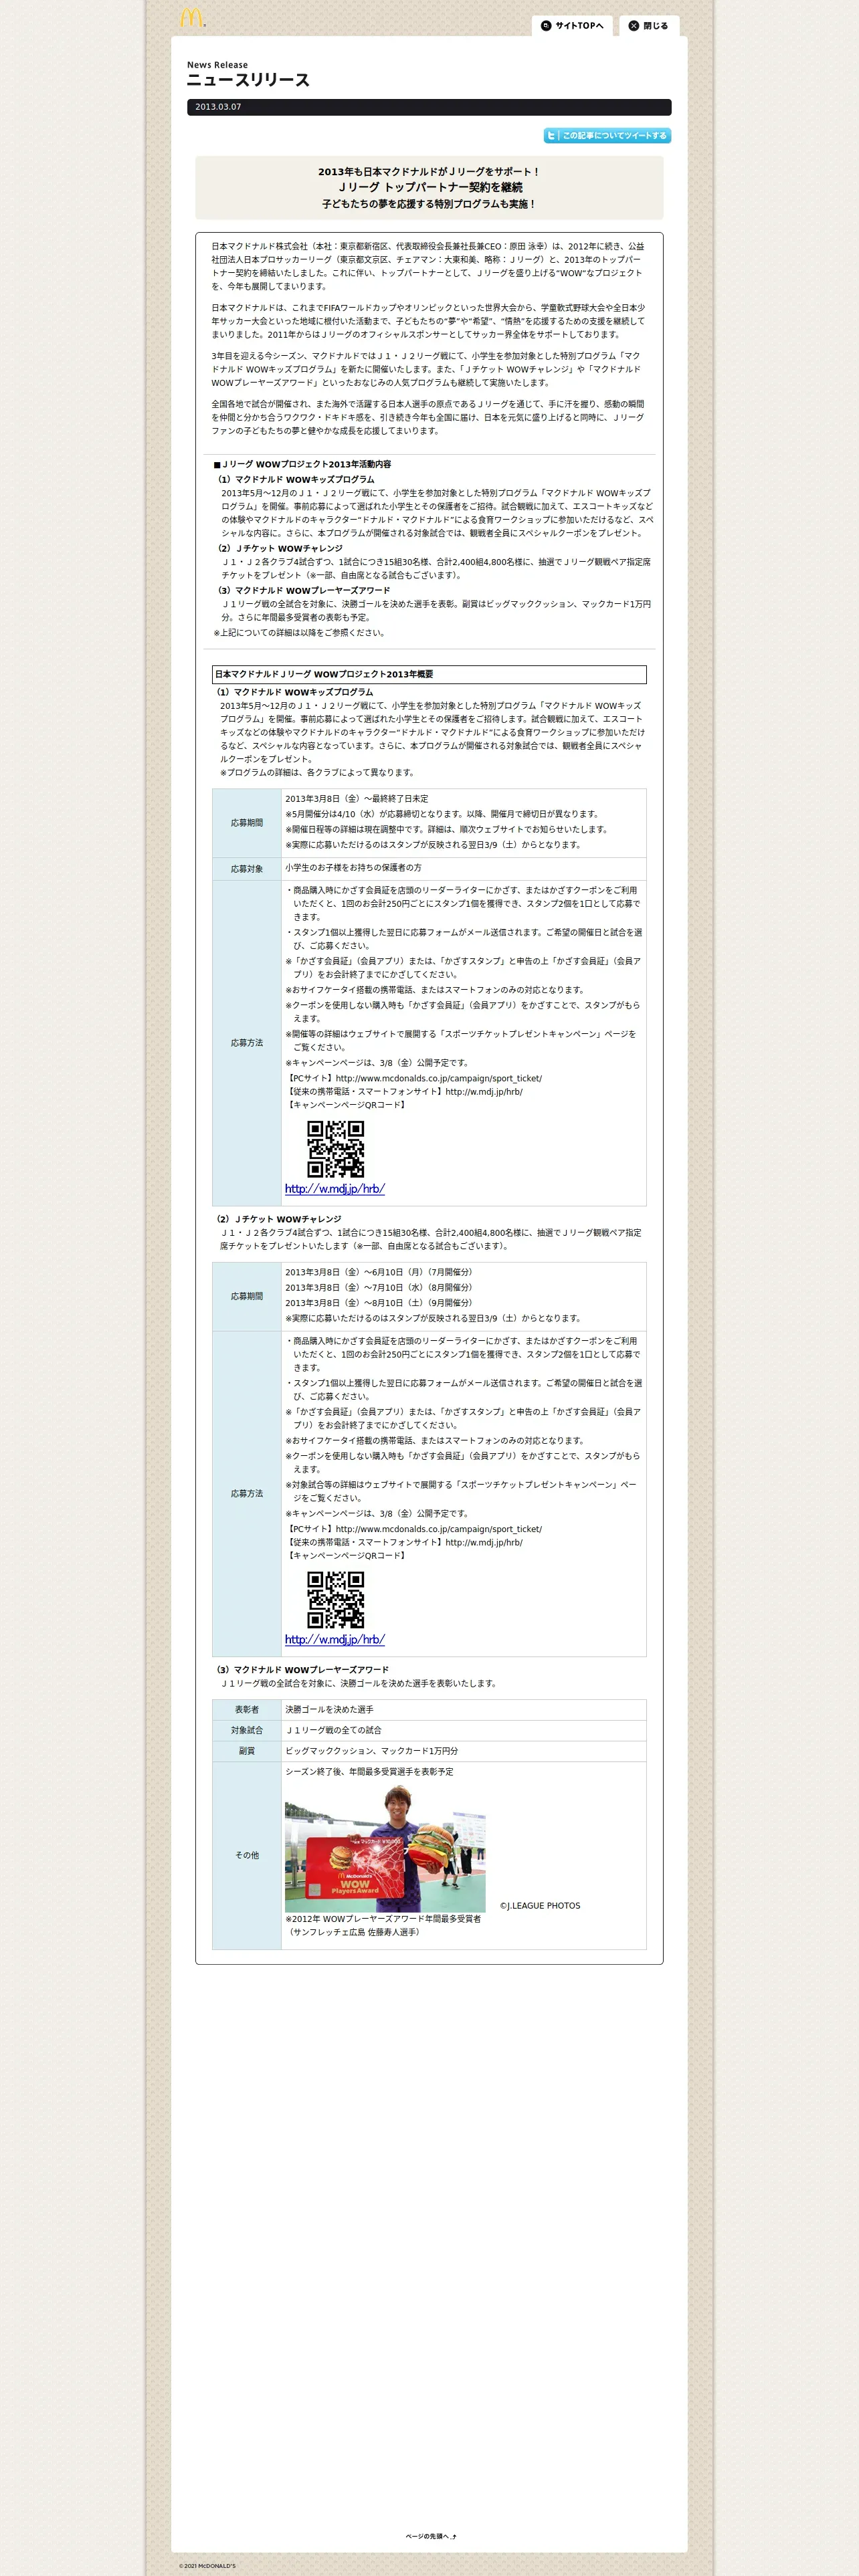Click ※上記についての詳細は以降をご参照ください note
859x2576 pixels.
coord(299,633)
